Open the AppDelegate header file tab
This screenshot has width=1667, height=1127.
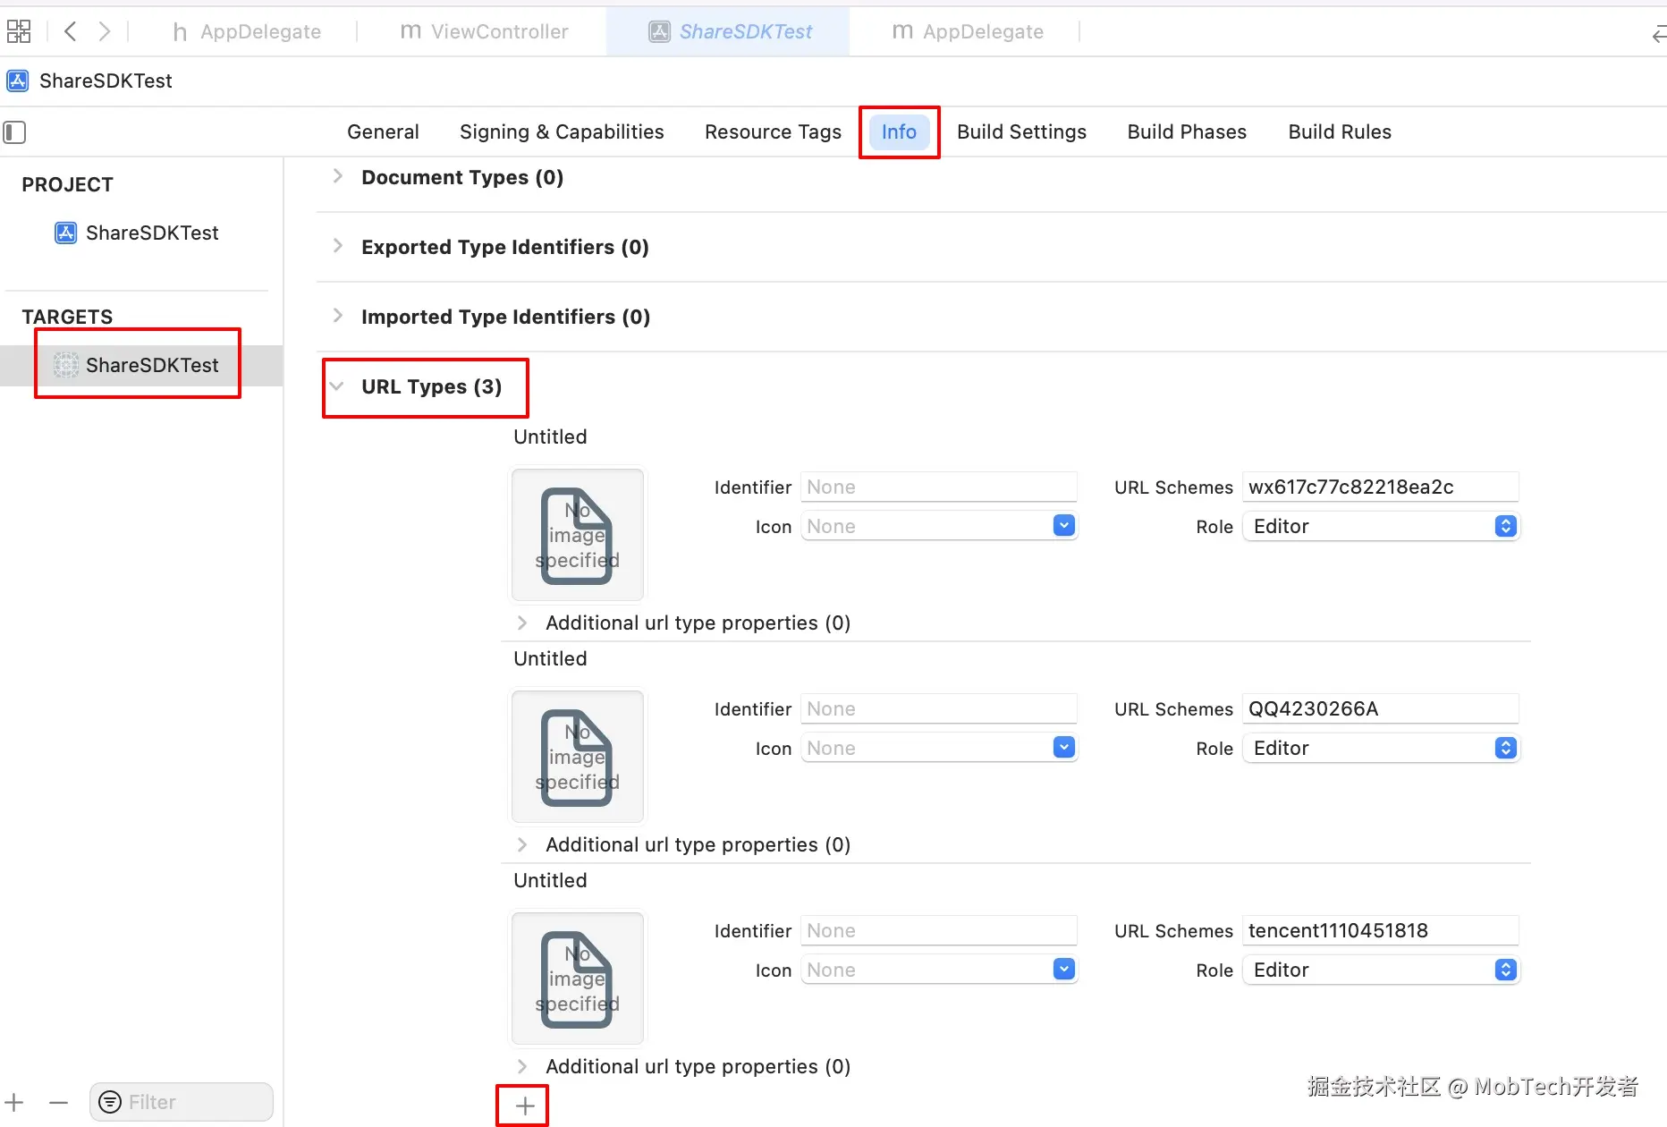(x=247, y=31)
